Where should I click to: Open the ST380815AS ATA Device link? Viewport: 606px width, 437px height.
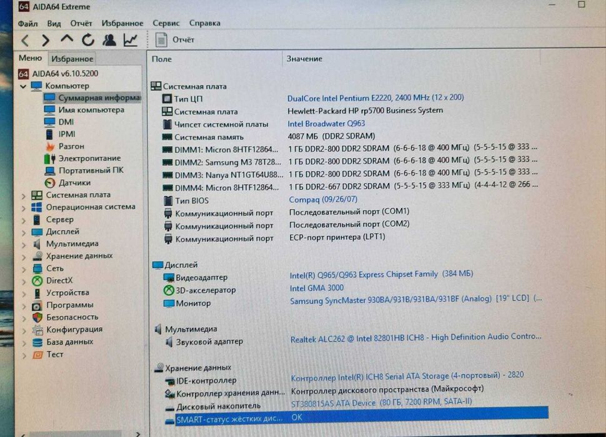click(x=382, y=402)
